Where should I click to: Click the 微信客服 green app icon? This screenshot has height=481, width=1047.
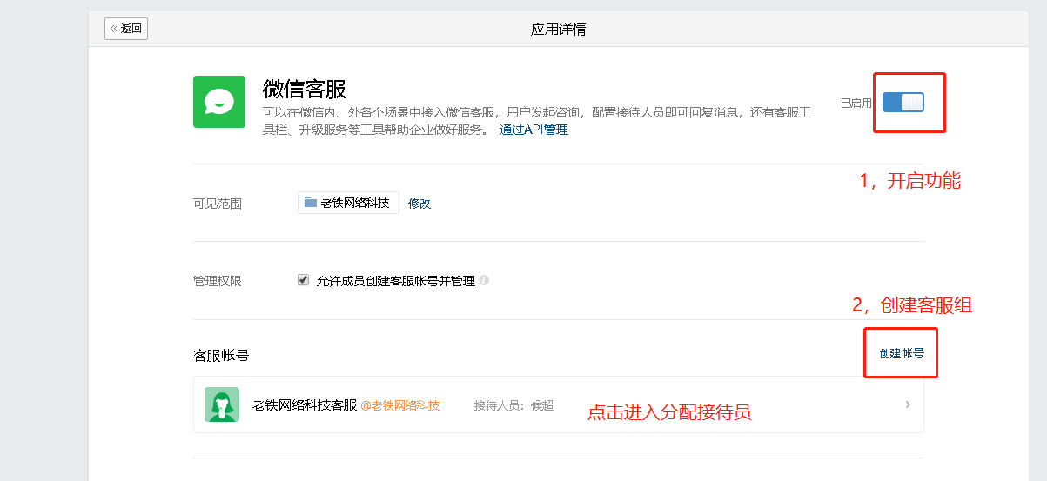[x=219, y=102]
